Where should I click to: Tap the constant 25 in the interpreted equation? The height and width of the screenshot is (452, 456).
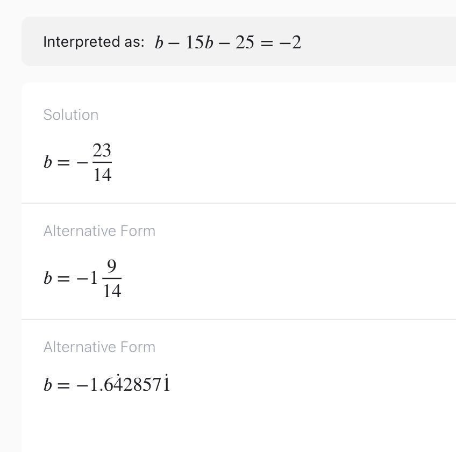[x=245, y=42]
